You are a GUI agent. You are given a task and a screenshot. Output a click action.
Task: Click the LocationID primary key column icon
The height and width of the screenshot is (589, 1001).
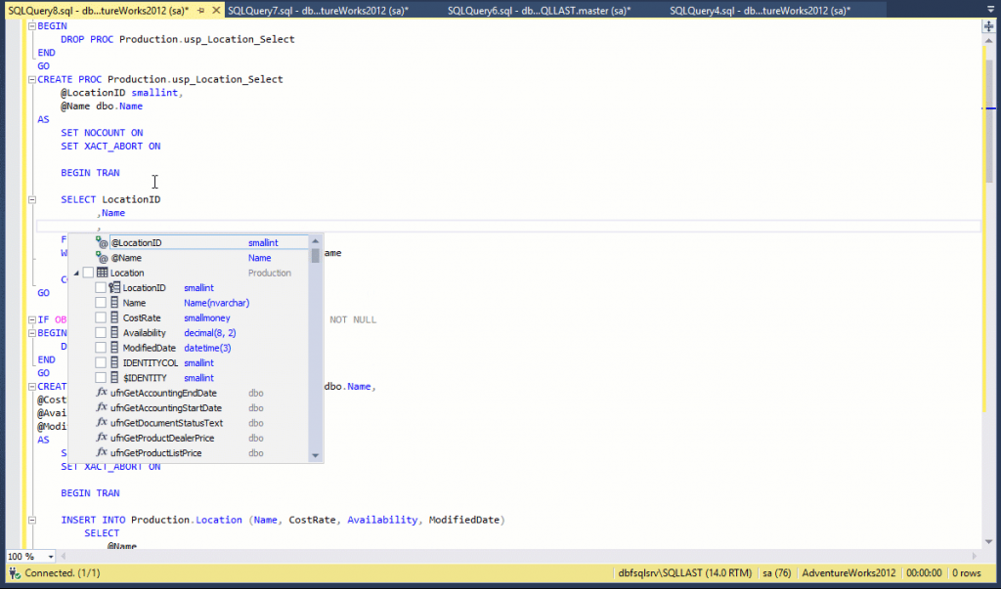point(114,288)
